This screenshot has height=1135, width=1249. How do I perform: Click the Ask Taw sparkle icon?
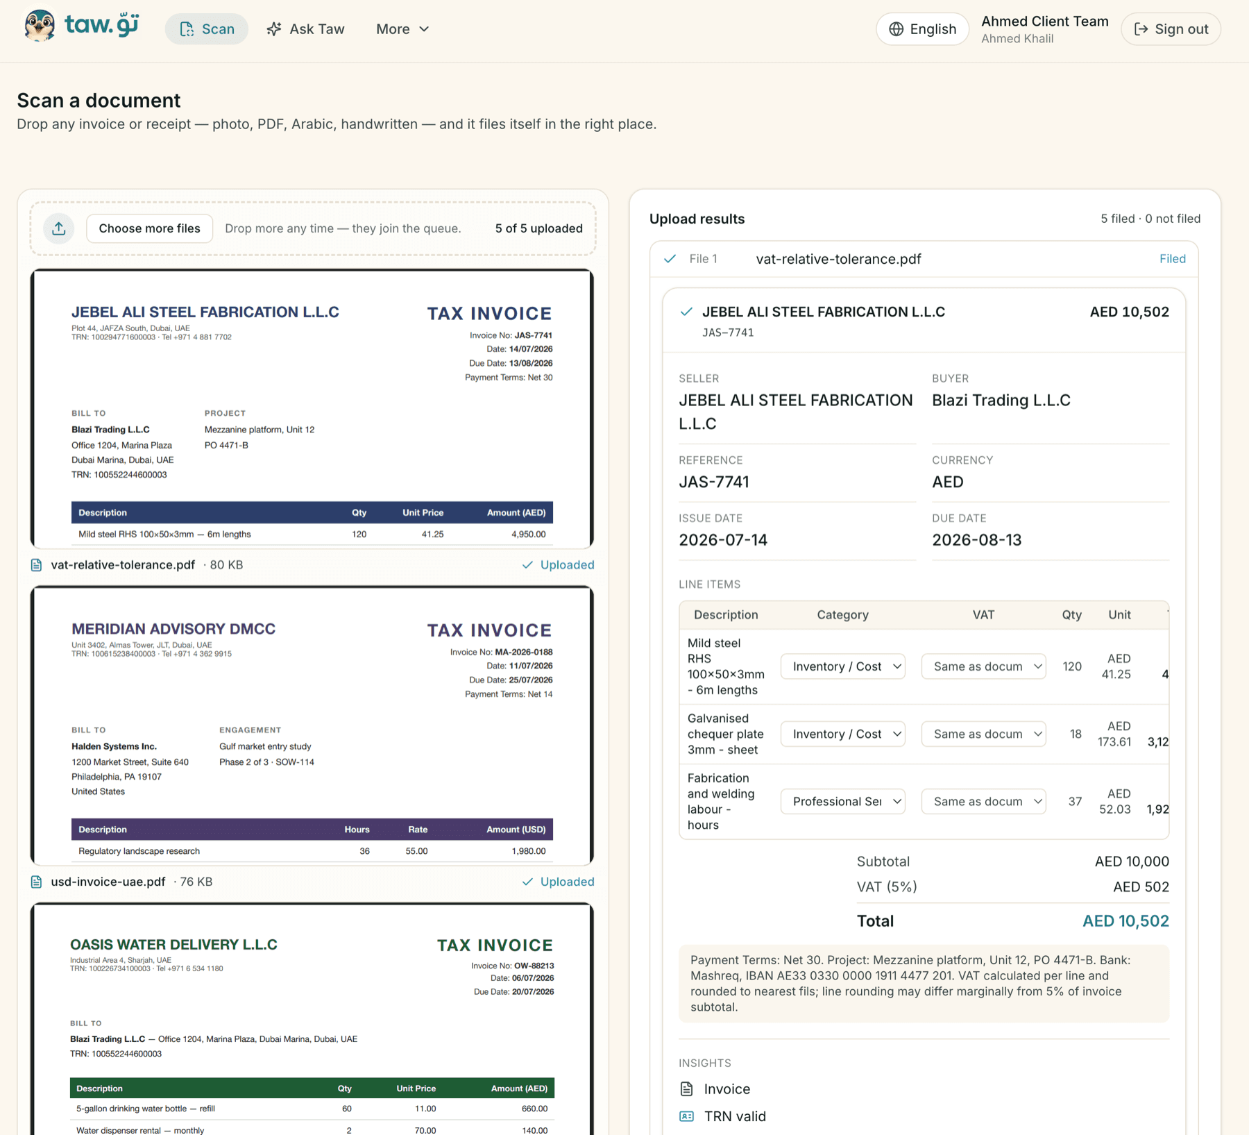[274, 29]
